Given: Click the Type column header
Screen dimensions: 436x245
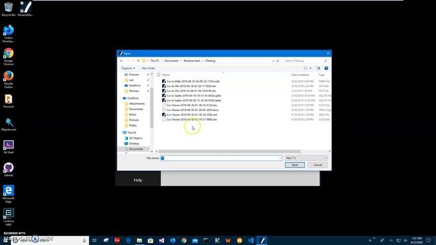Looking at the screenshot, I should point(322,75).
